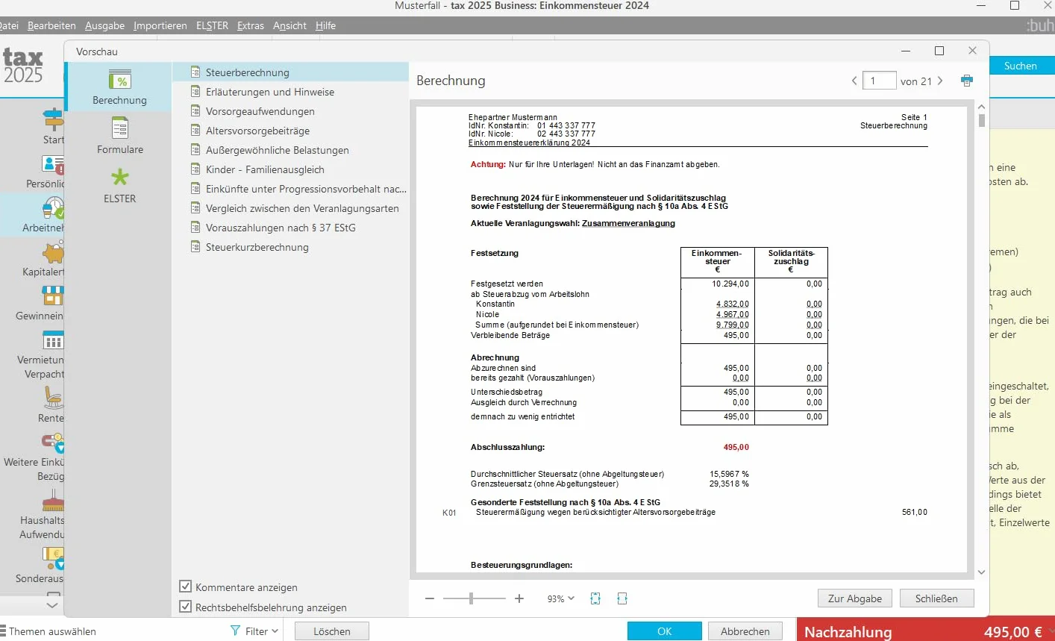Image resolution: width=1055 pixels, height=641 pixels.
Task: Click the red Abschlusszahlung amount 495,00
Action: 736,447
